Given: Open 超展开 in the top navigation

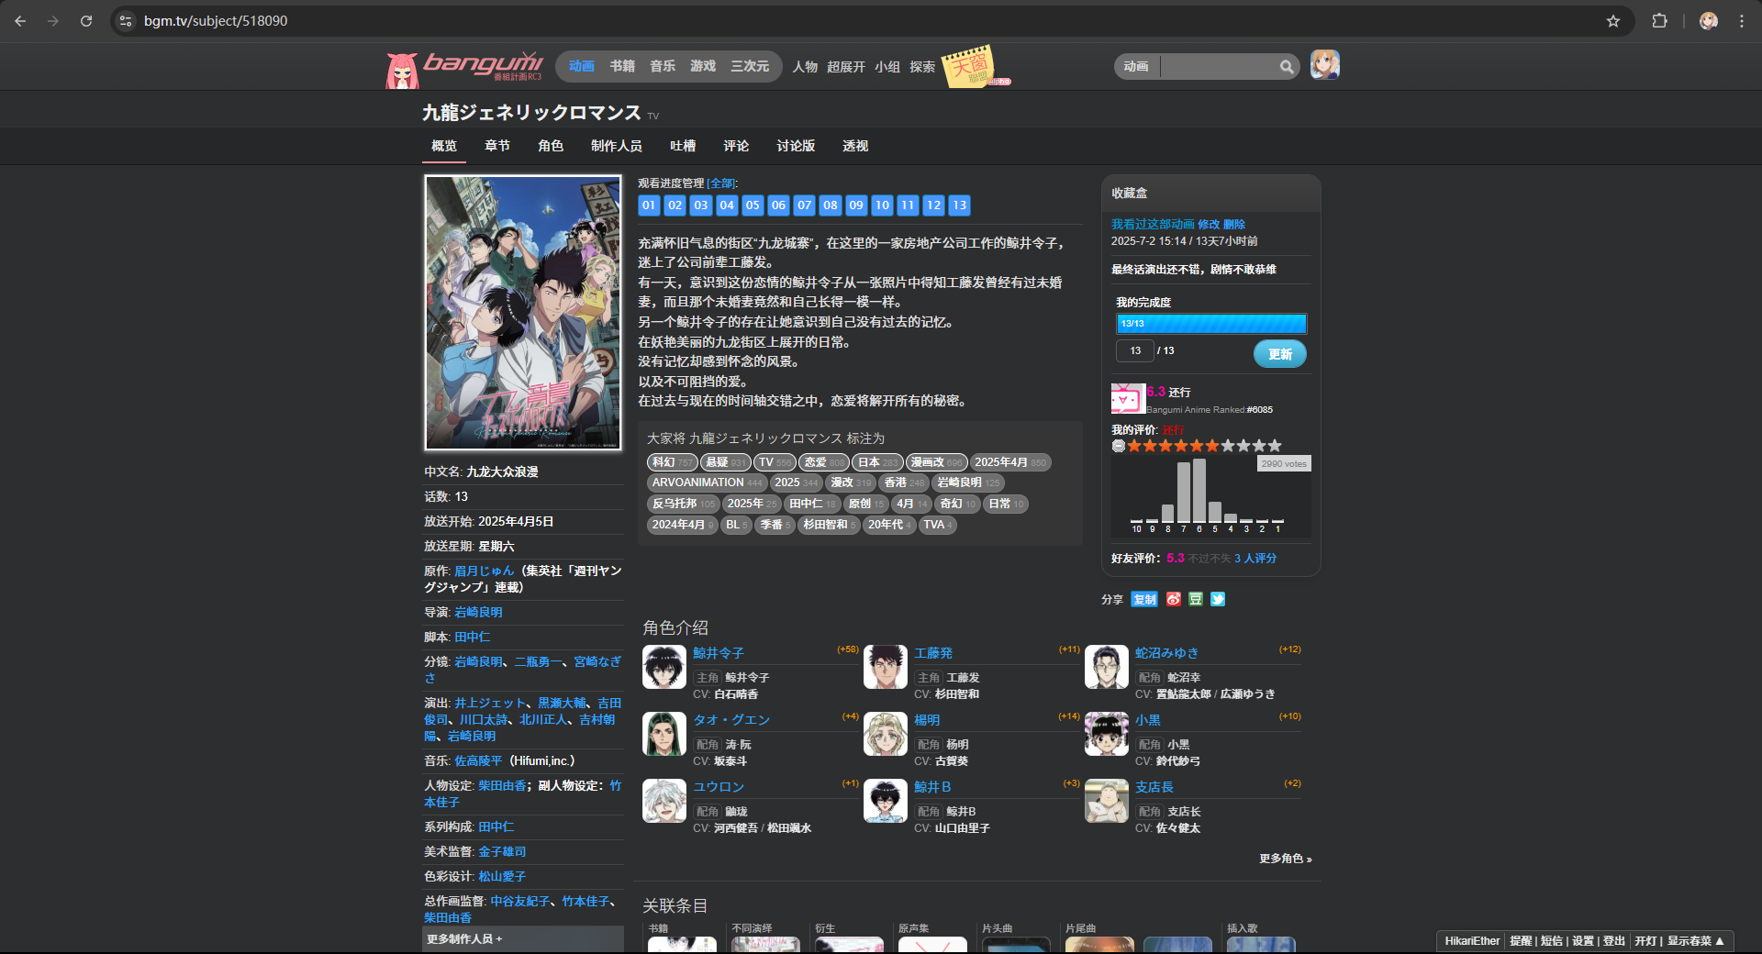Looking at the screenshot, I should 846,67.
